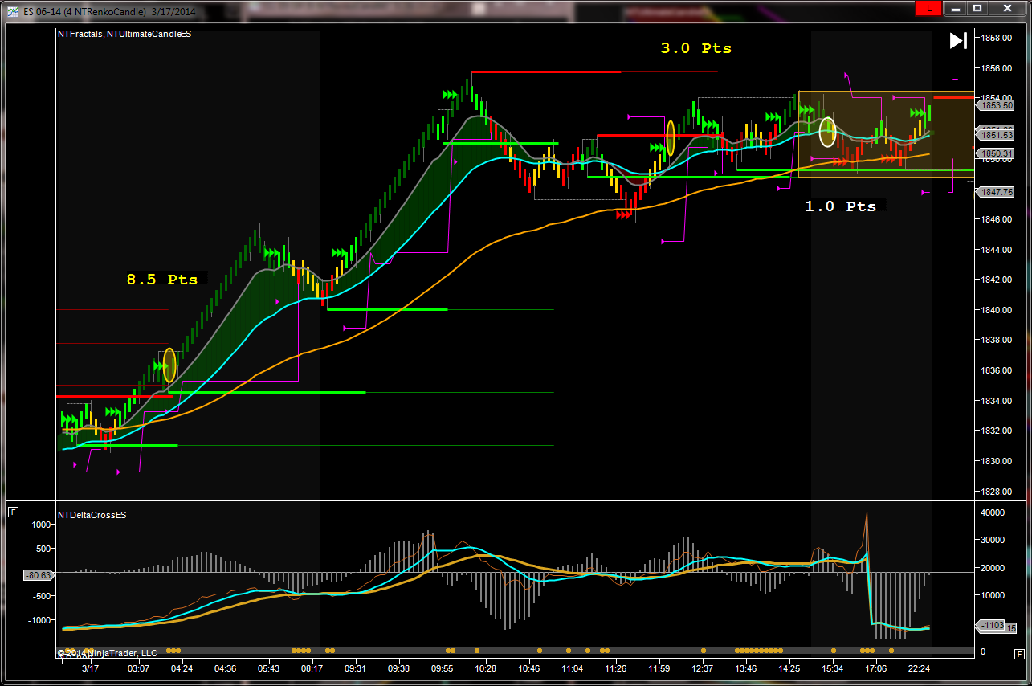Click the white oval marker inside the orange box
Screen dimensions: 1032x686
pyautogui.click(x=827, y=132)
